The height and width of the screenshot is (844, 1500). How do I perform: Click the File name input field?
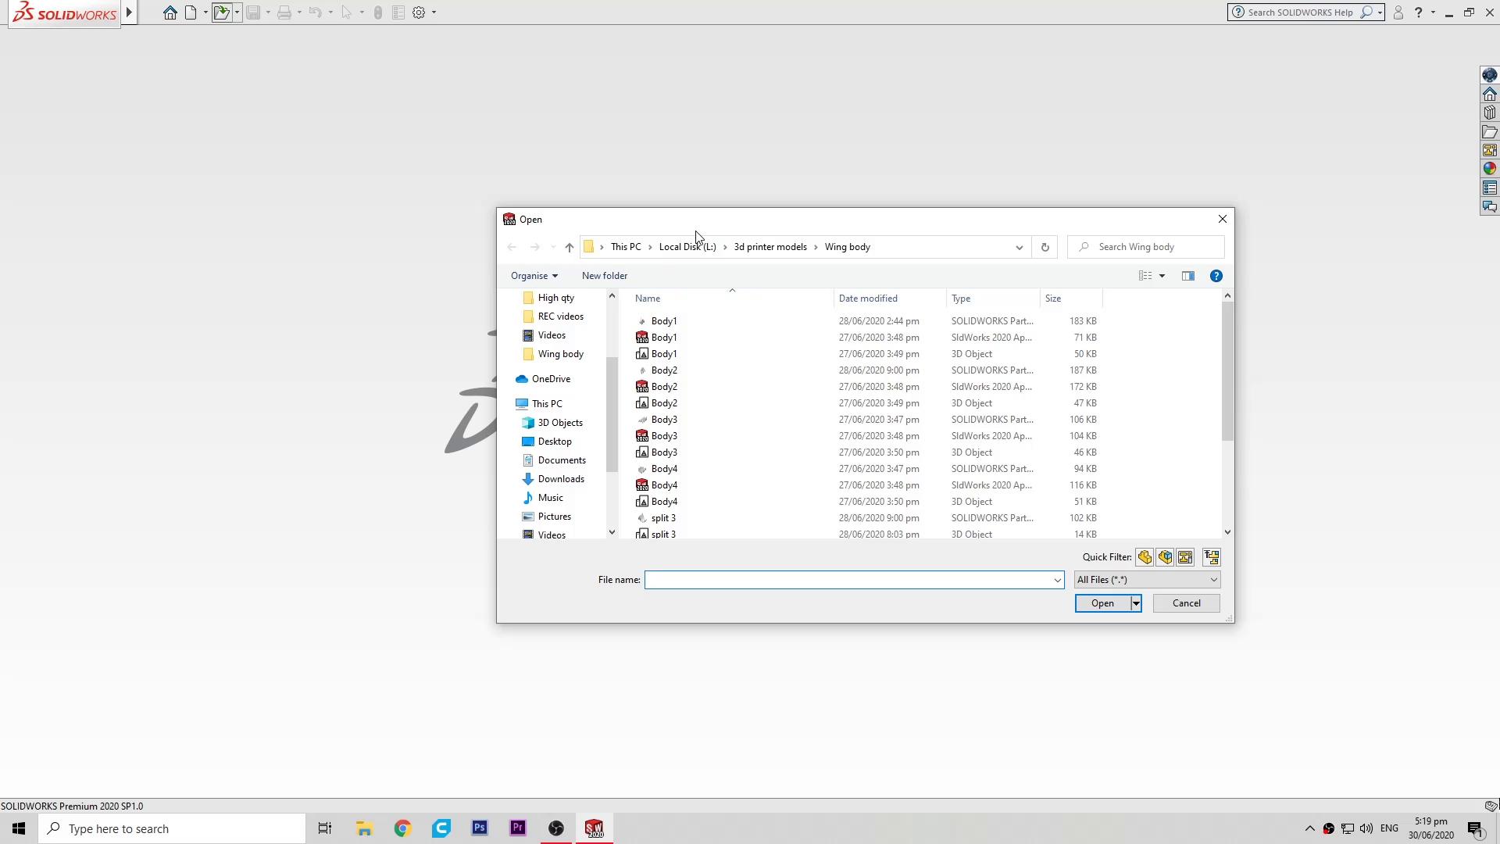click(848, 580)
